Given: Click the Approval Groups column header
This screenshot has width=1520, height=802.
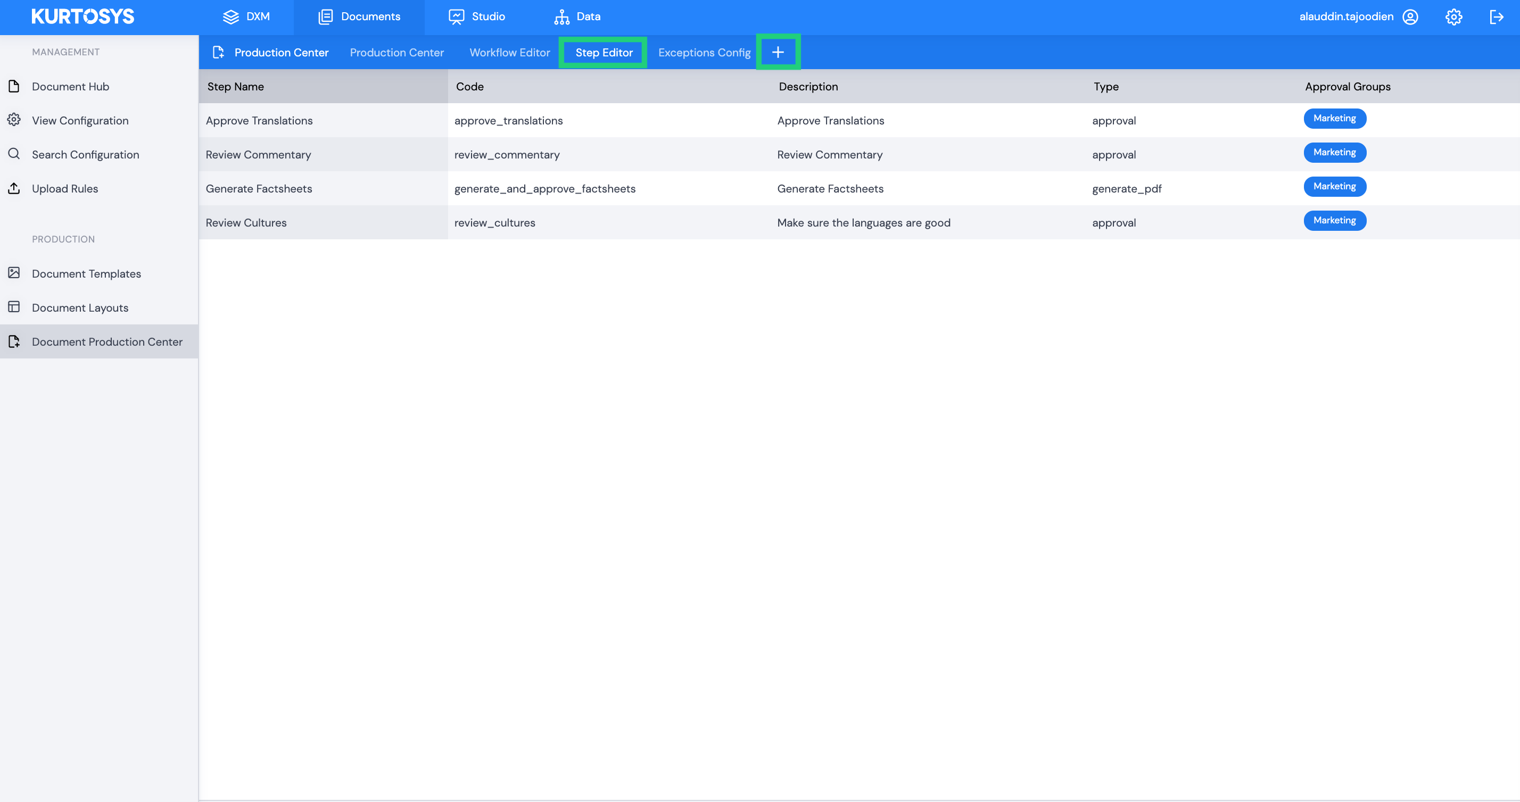Looking at the screenshot, I should [1347, 87].
